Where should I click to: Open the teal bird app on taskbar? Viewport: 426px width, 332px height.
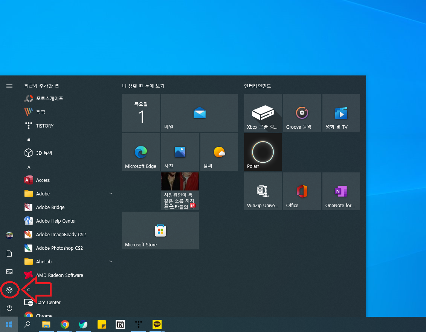tap(83, 324)
